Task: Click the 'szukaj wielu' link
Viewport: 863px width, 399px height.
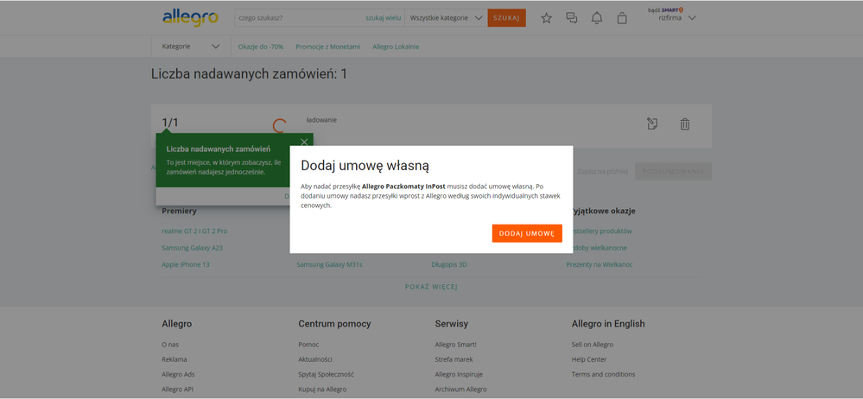Action: [383, 18]
